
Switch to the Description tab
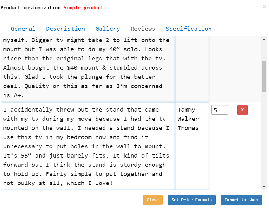[x=65, y=29]
